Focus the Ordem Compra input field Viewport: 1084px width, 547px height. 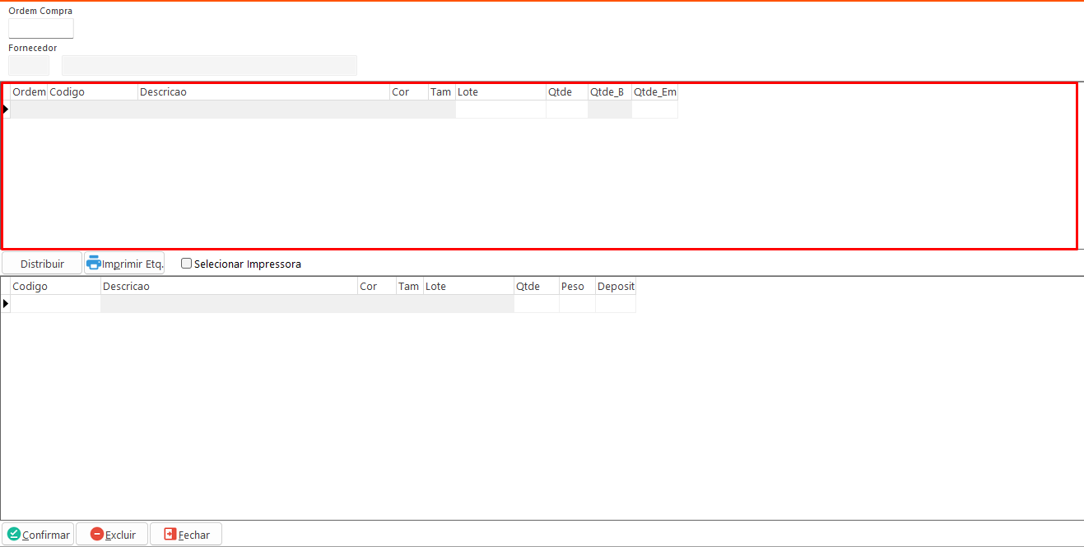41,29
